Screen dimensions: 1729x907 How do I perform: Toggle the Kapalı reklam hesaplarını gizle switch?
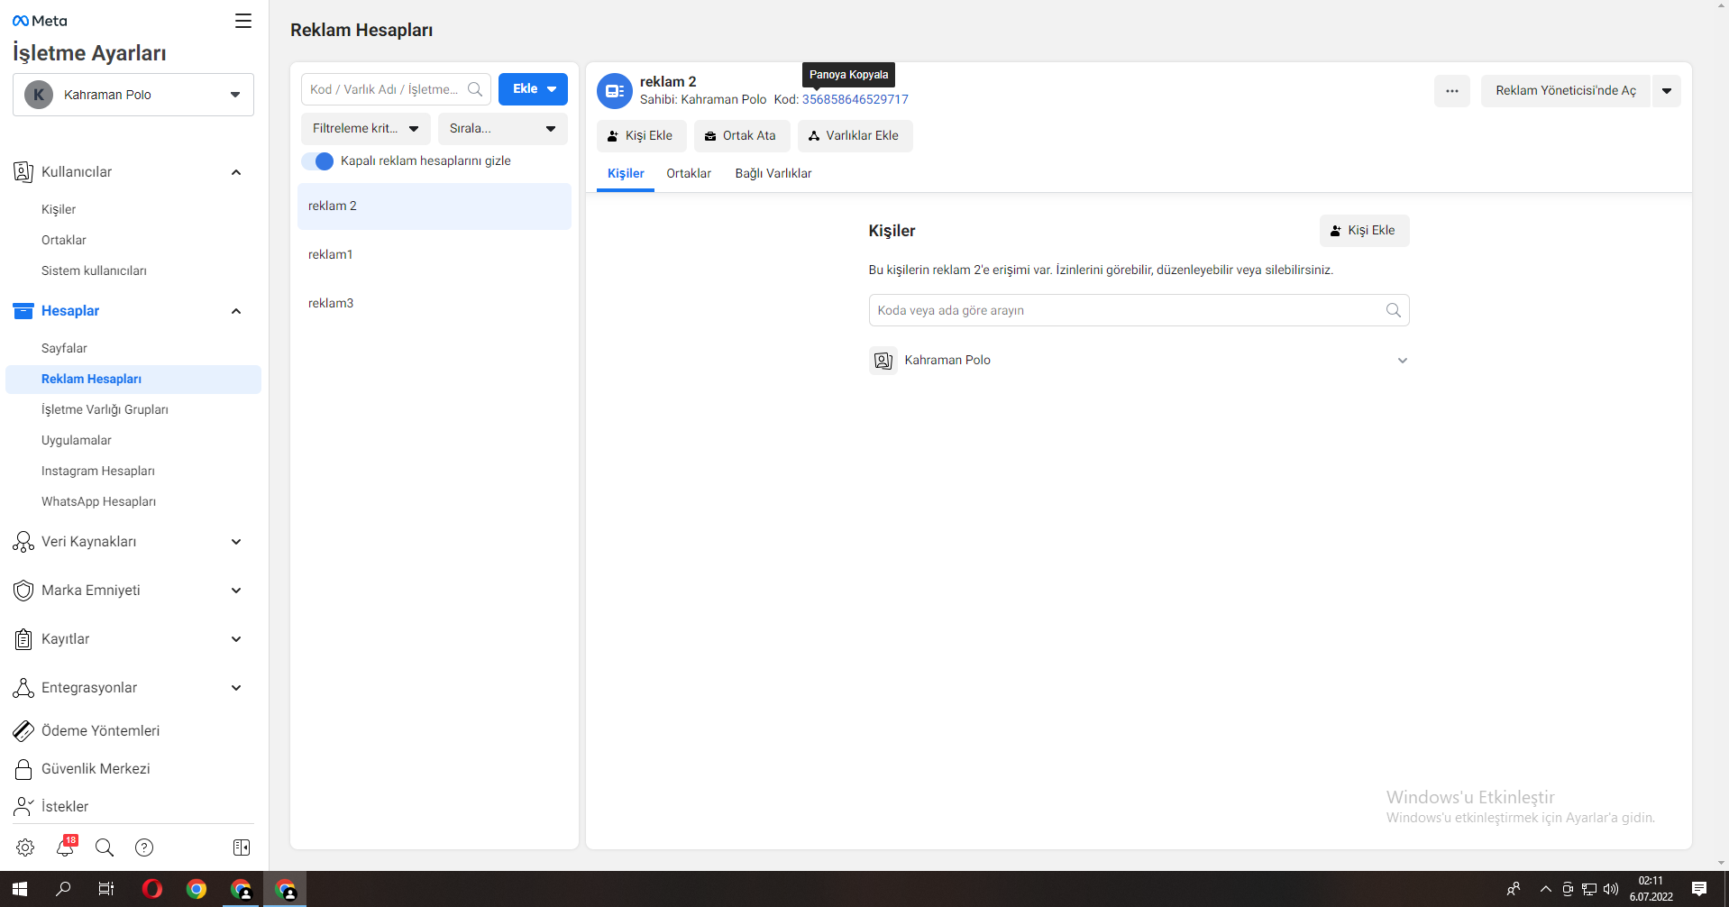pos(317,161)
